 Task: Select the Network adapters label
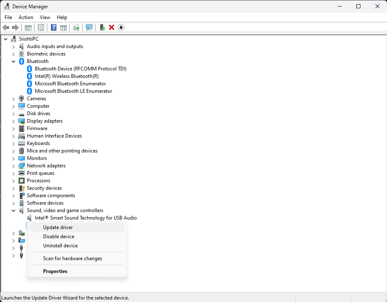[x=46, y=166]
